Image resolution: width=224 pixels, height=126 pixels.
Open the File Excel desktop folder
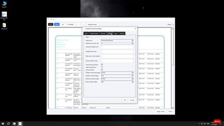(4, 26)
